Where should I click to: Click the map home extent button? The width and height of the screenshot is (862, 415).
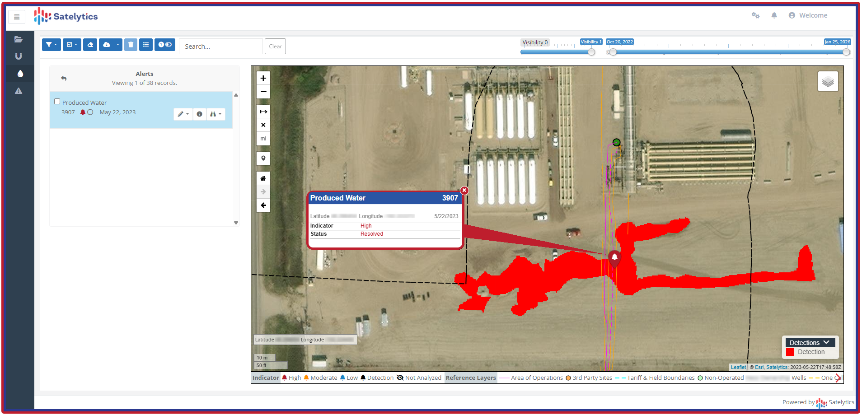263,178
